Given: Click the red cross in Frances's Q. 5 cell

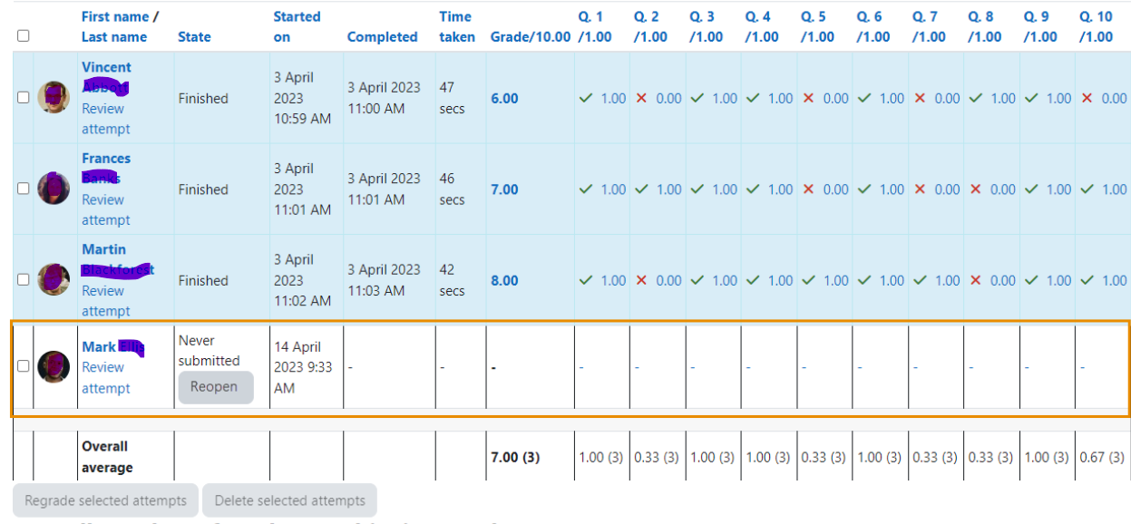Looking at the screenshot, I should 808,189.
